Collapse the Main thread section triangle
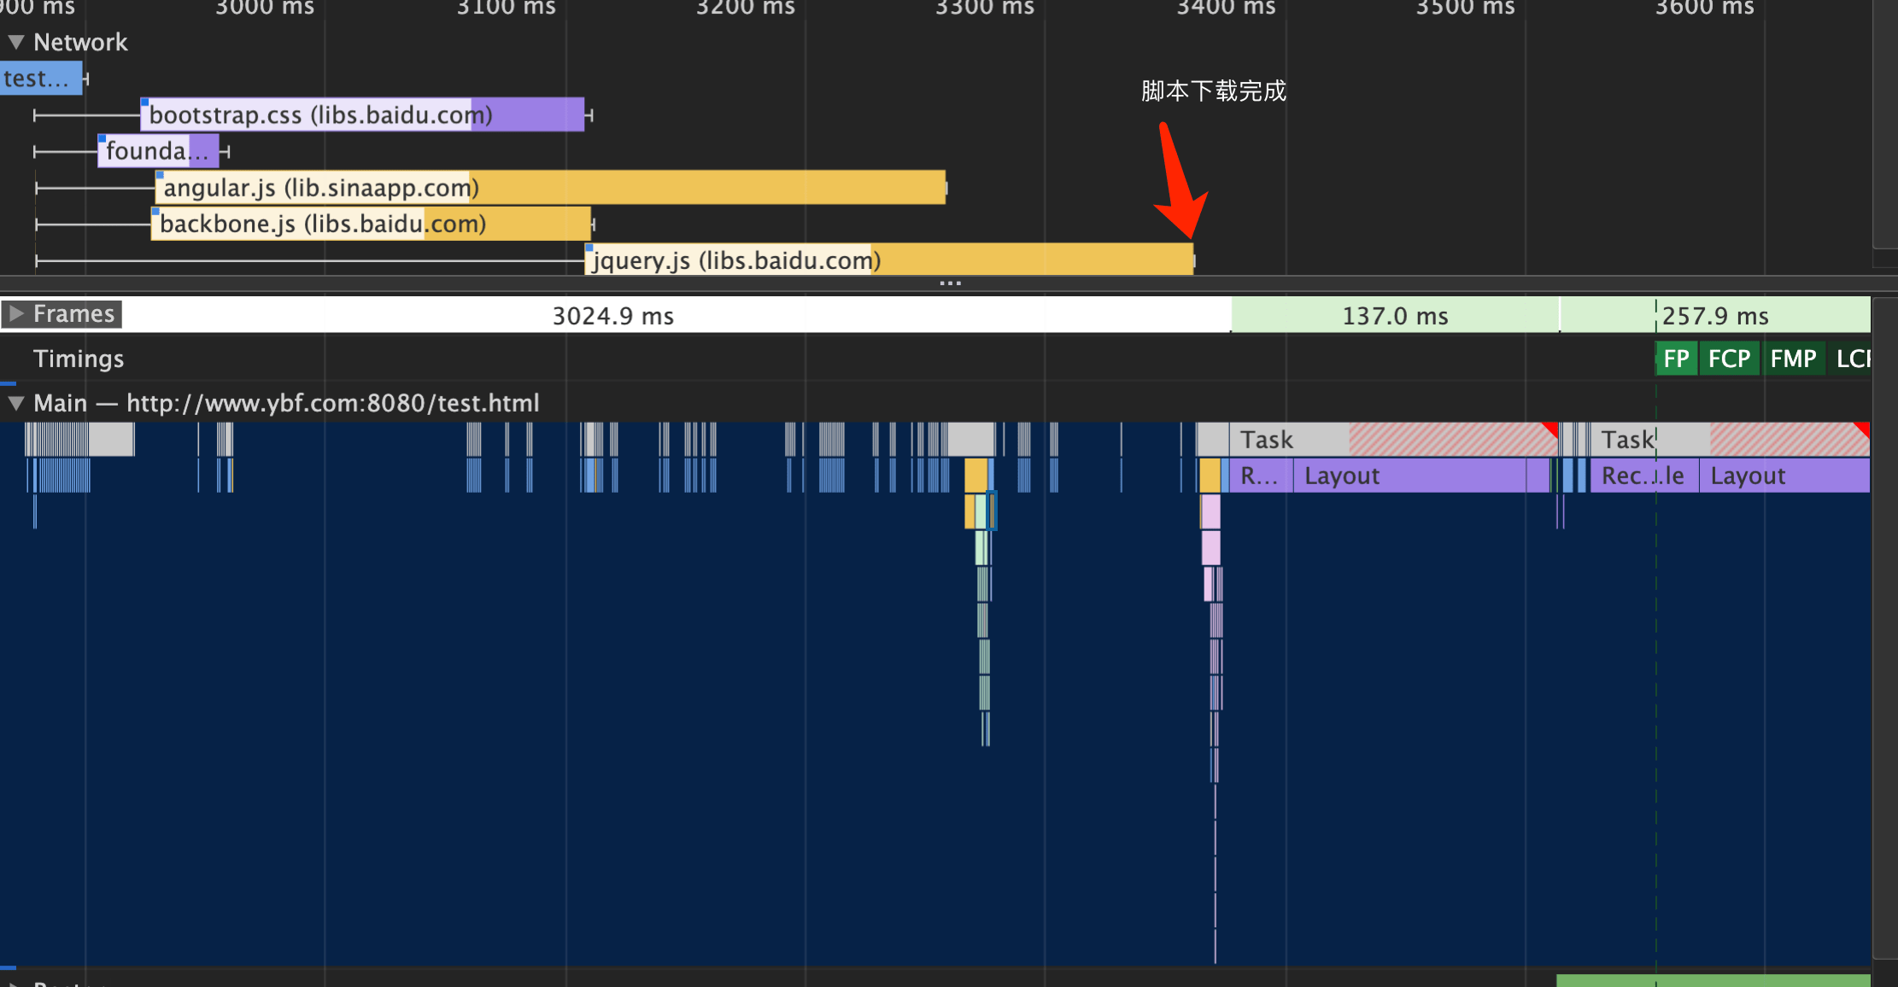The height and width of the screenshot is (987, 1898). click(15, 402)
